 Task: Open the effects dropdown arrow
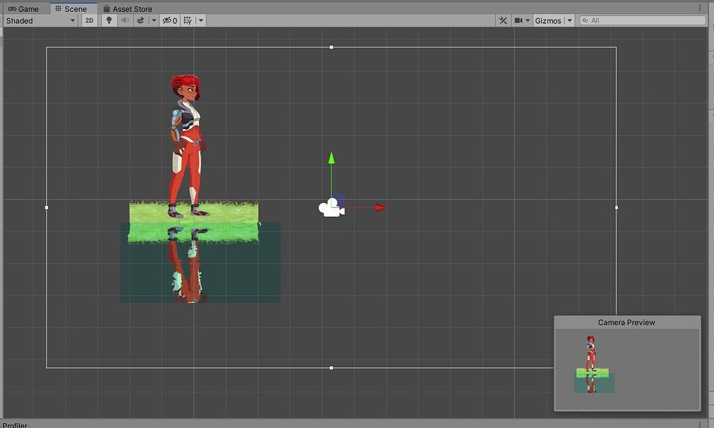click(154, 20)
